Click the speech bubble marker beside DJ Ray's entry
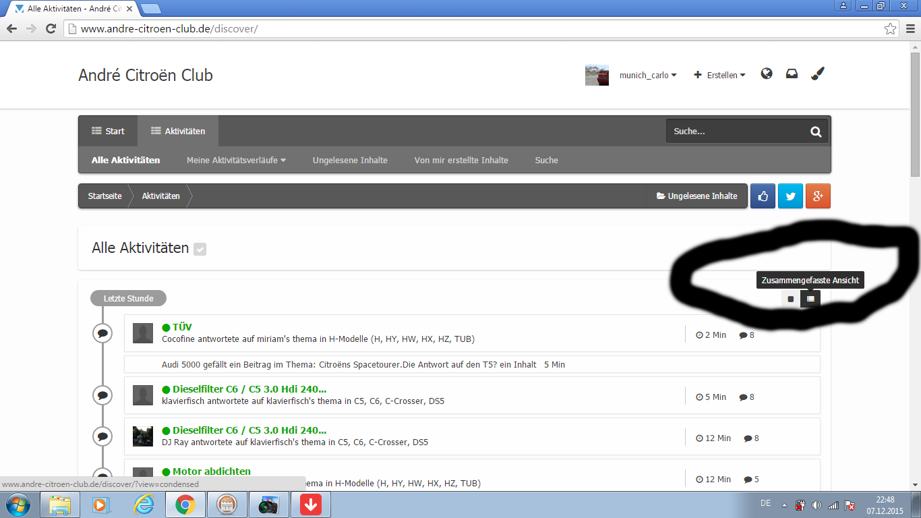Screen dimensions: 921x518 [x=102, y=436]
